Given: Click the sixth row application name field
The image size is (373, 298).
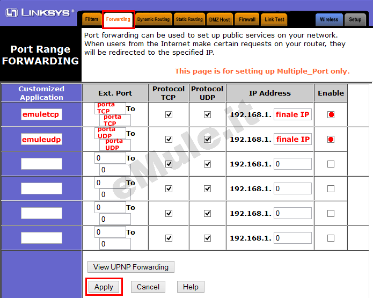Looking at the screenshot, I should (x=41, y=238).
